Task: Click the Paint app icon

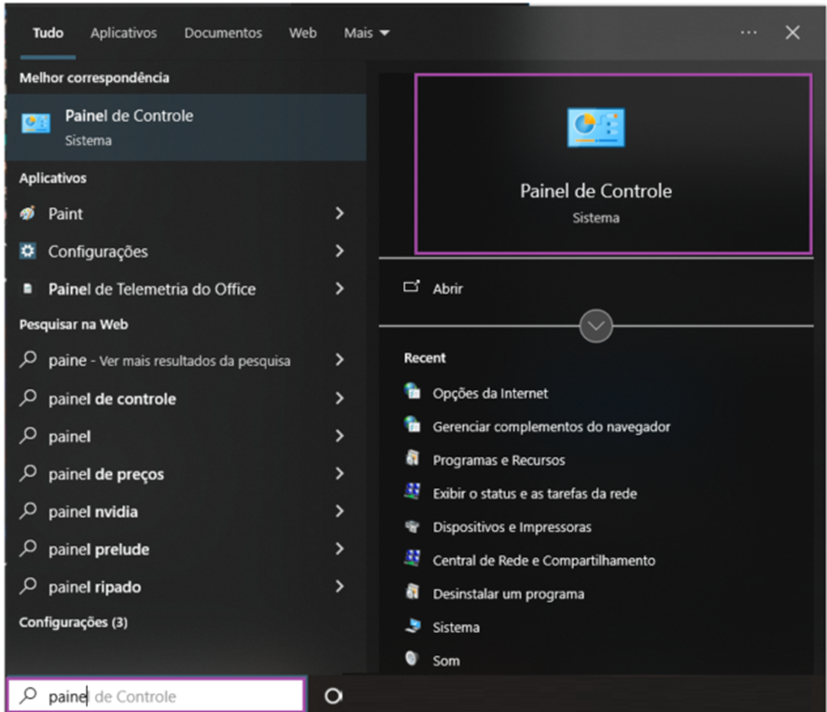Action: click(x=27, y=213)
